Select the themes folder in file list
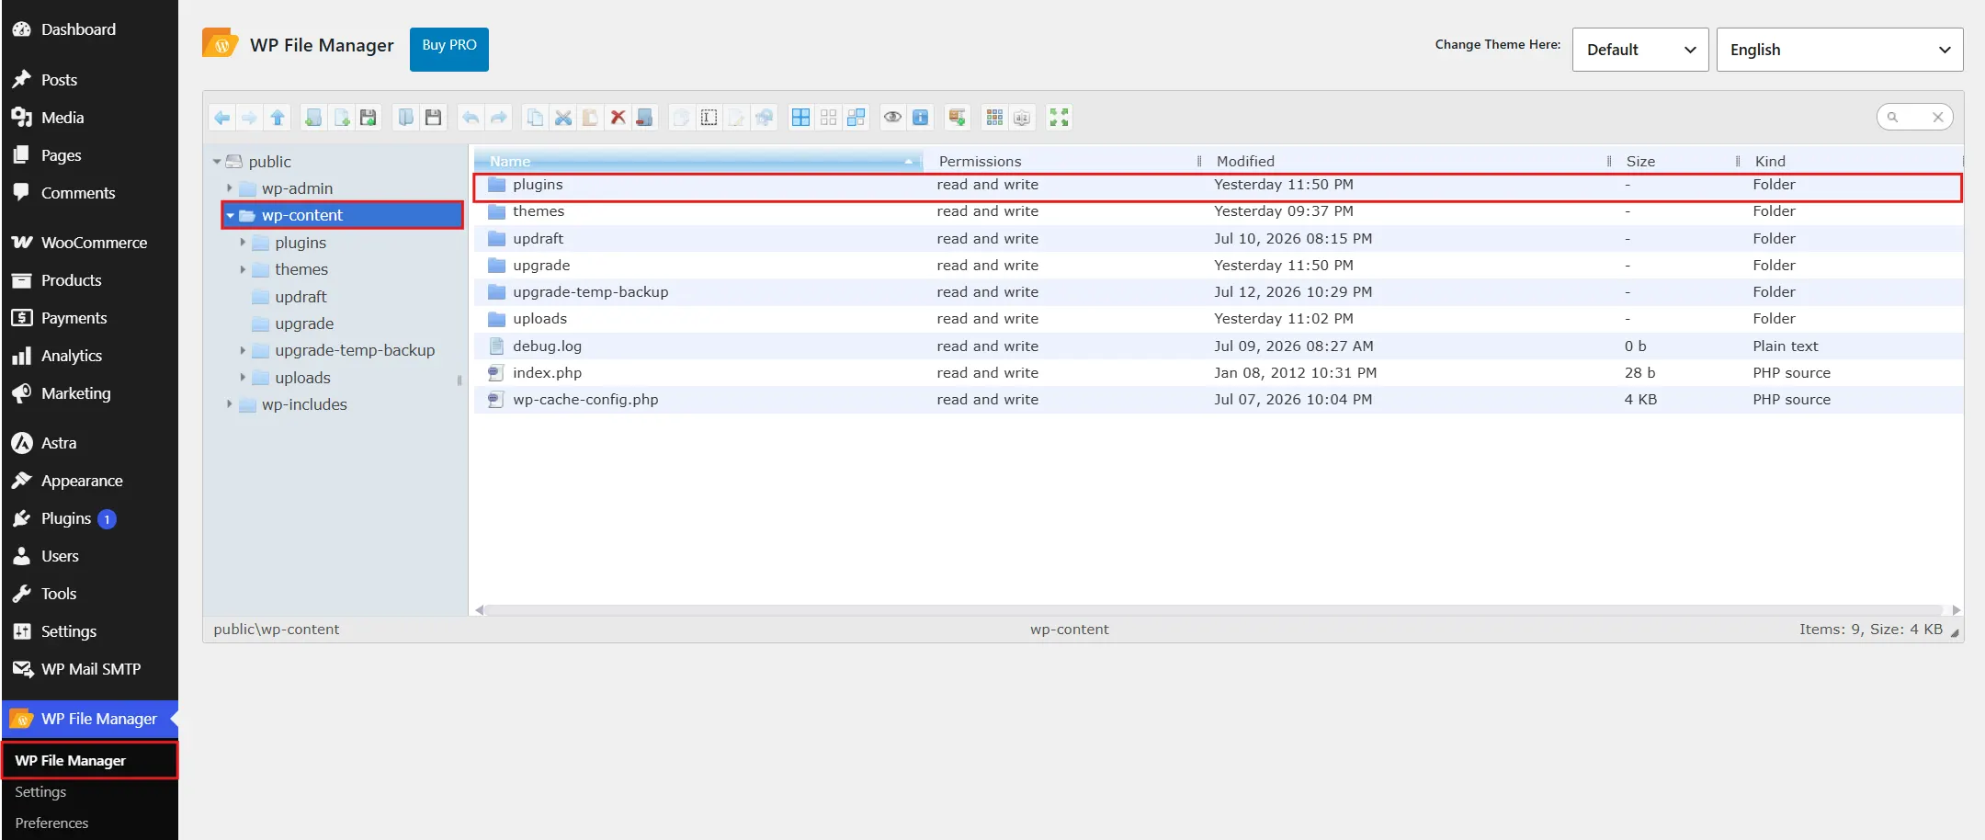The width and height of the screenshot is (1985, 840). click(1219, 211)
